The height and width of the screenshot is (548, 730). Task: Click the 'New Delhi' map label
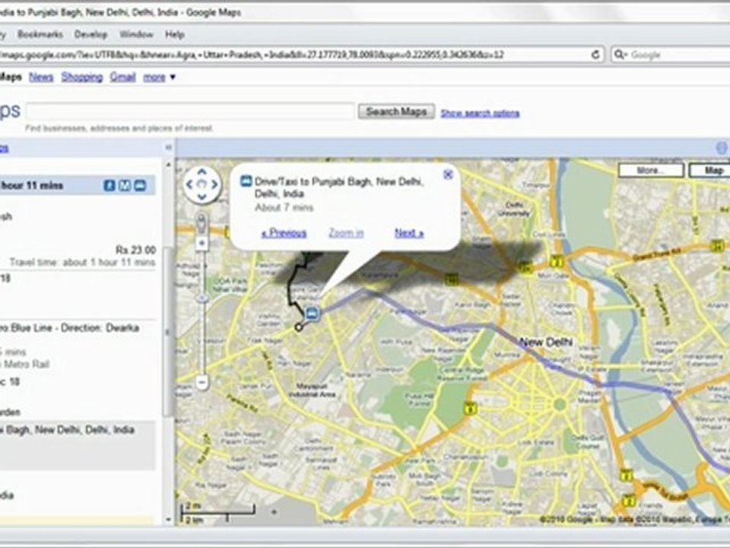tap(546, 342)
